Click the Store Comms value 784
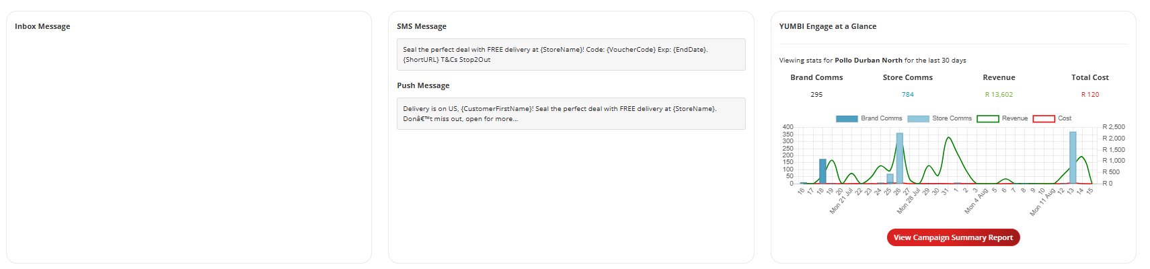This screenshot has width=1150, height=269. coord(908,95)
